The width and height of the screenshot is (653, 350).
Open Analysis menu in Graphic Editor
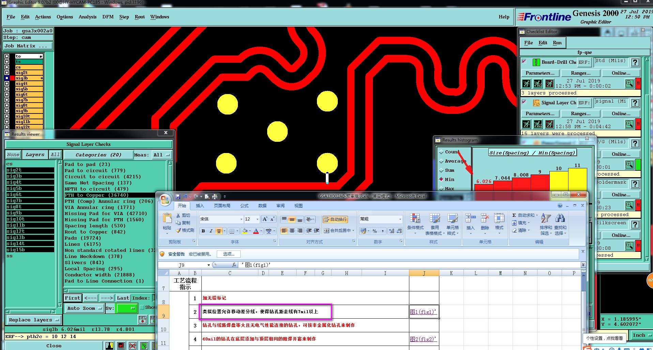[88, 17]
